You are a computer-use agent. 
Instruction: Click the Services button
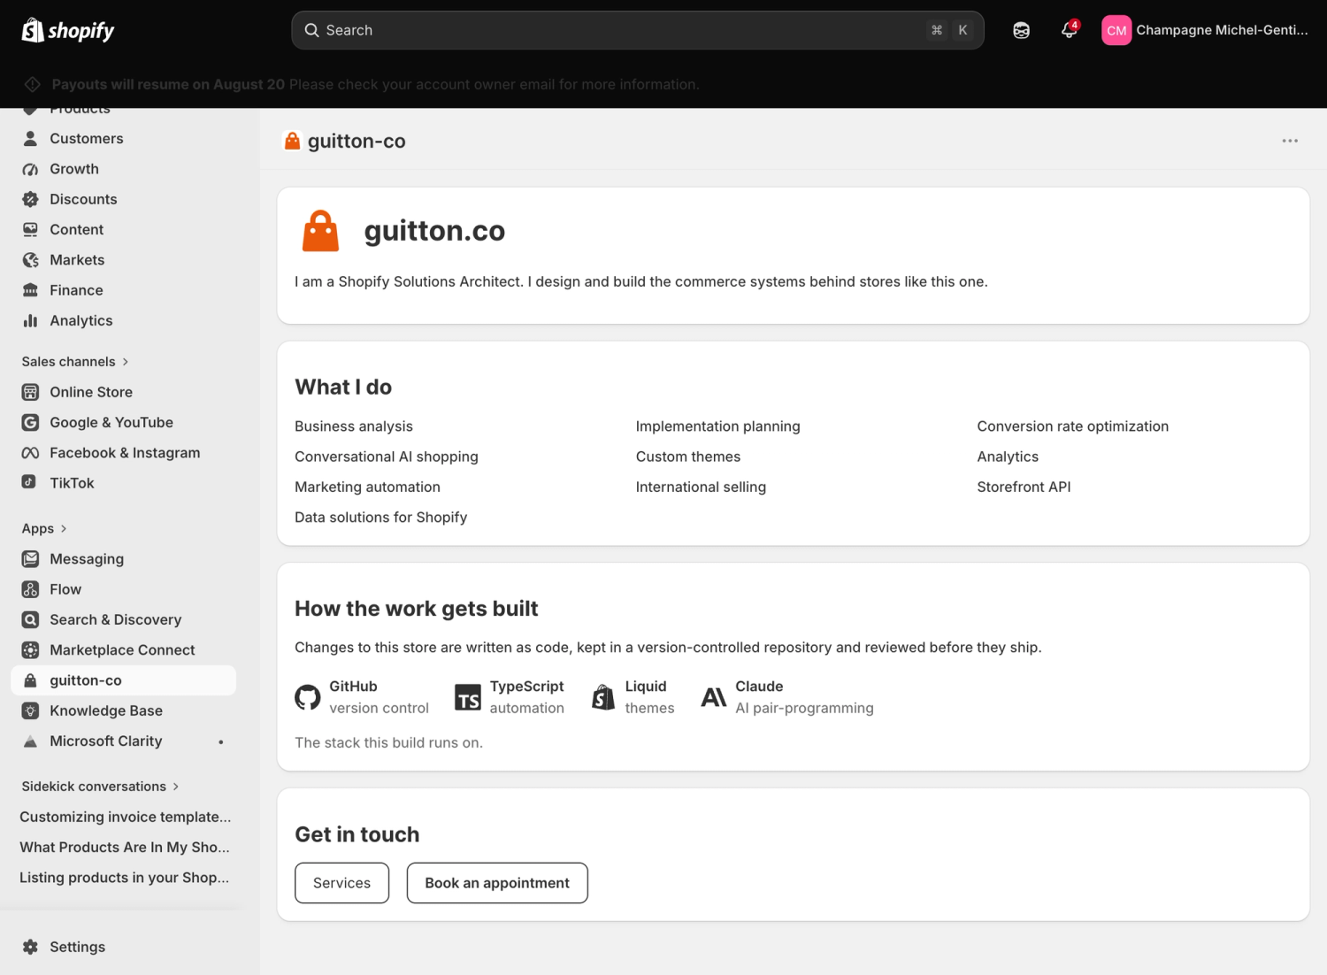(x=341, y=883)
